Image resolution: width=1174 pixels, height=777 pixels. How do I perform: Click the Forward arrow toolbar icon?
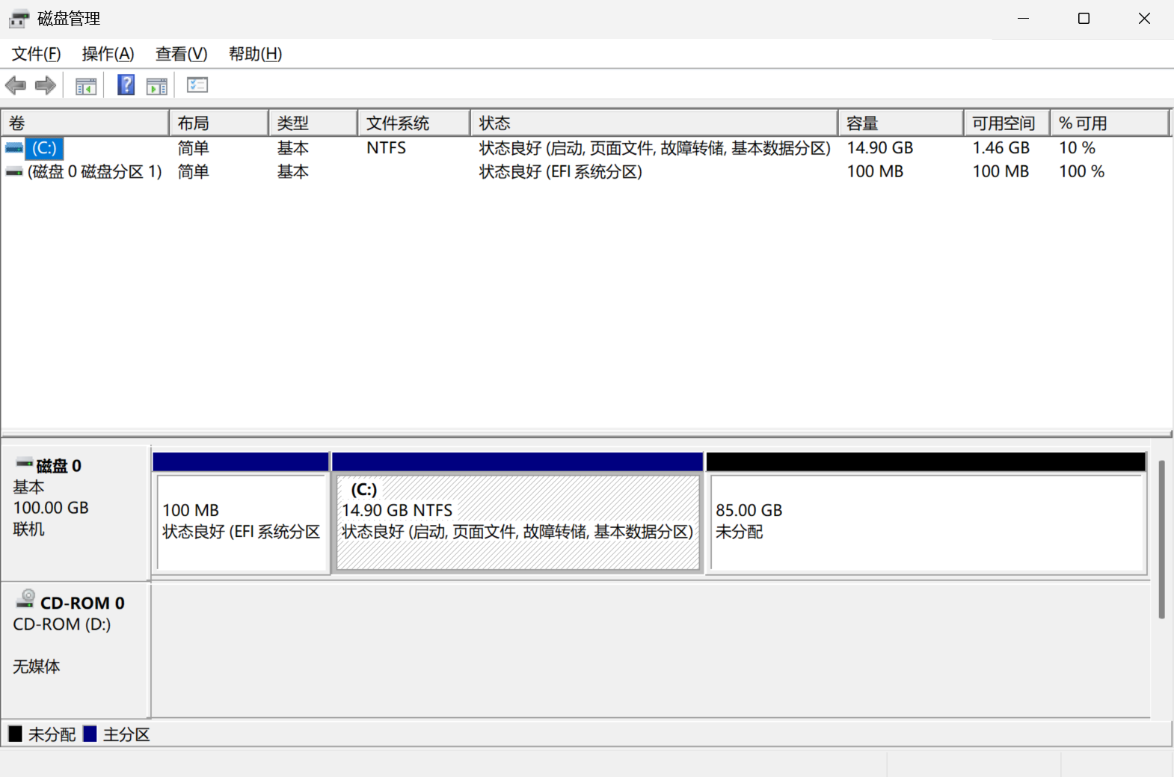(x=46, y=85)
